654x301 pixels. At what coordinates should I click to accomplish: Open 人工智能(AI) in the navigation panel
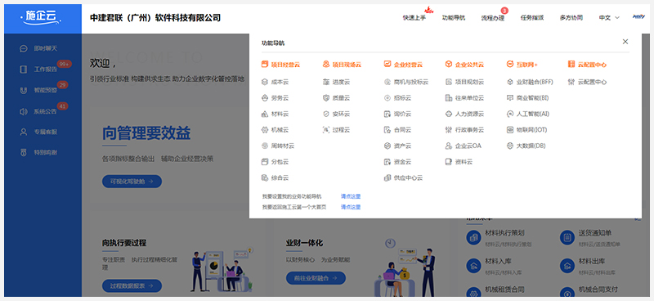coord(527,114)
